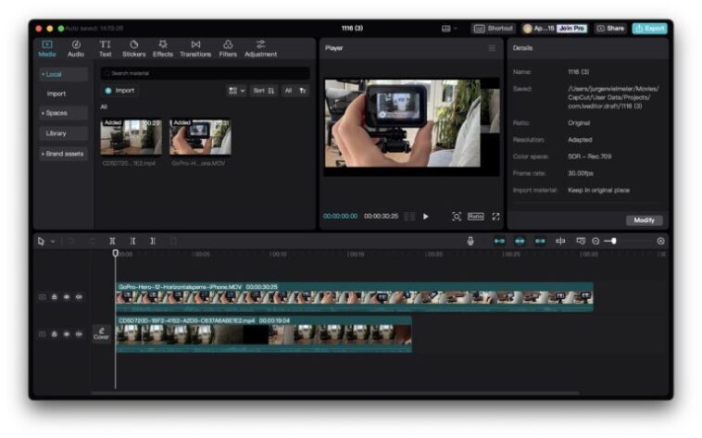Hide the CD5D720D main track

pyautogui.click(x=67, y=334)
